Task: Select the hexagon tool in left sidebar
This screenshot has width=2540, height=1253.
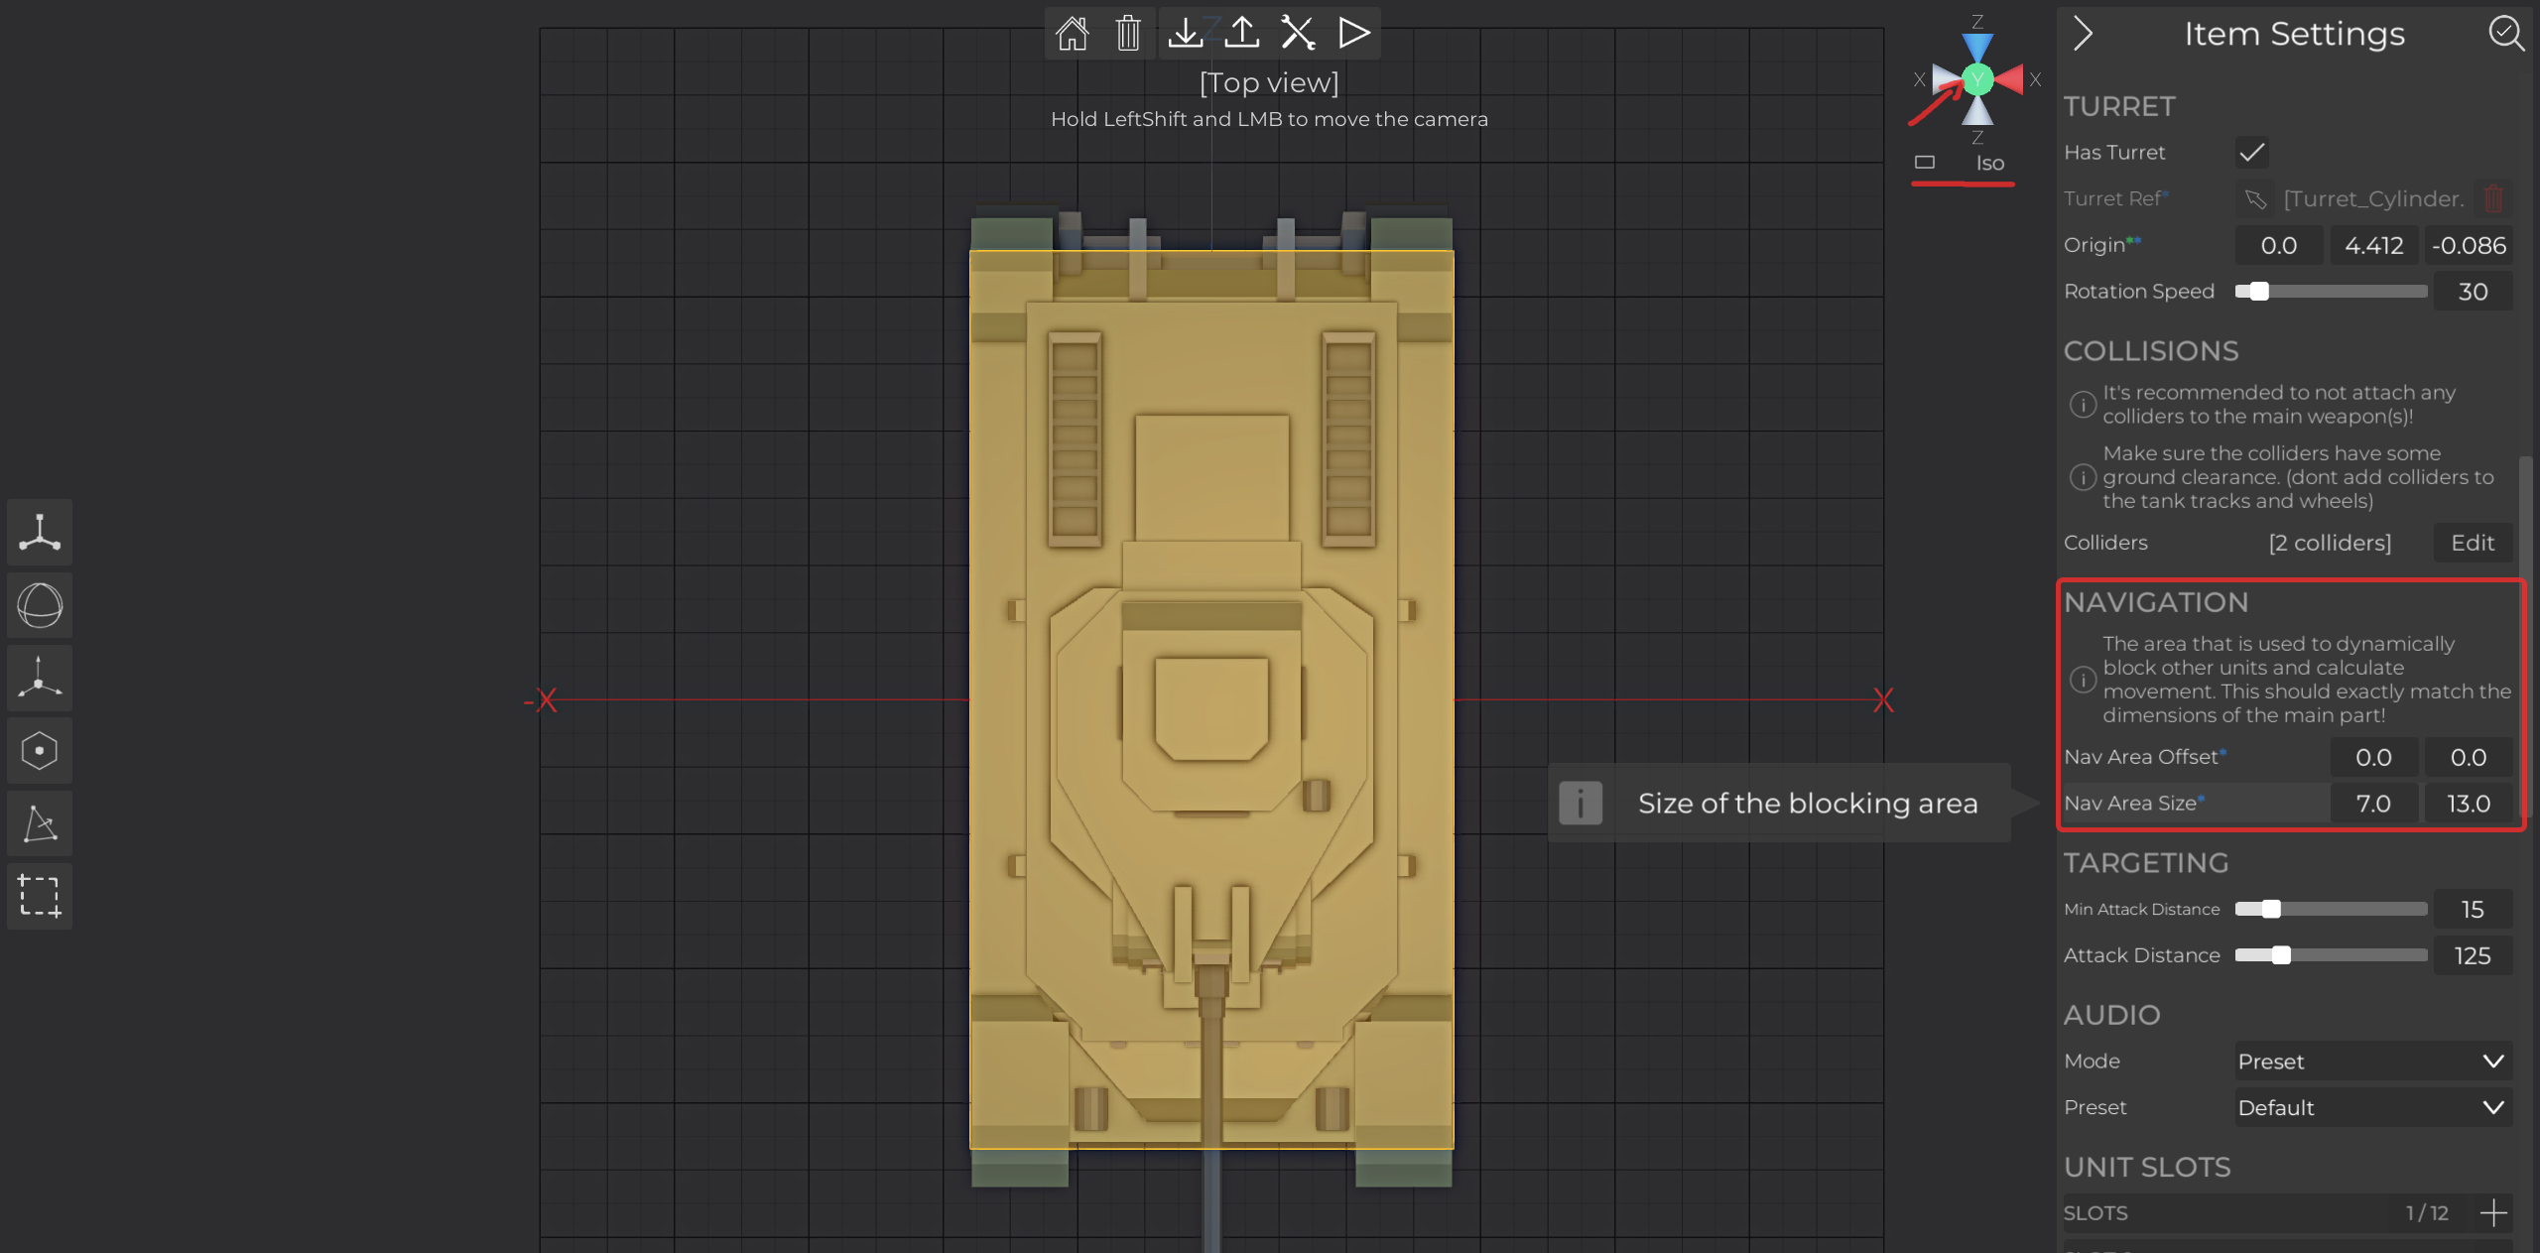Action: pyautogui.click(x=40, y=751)
